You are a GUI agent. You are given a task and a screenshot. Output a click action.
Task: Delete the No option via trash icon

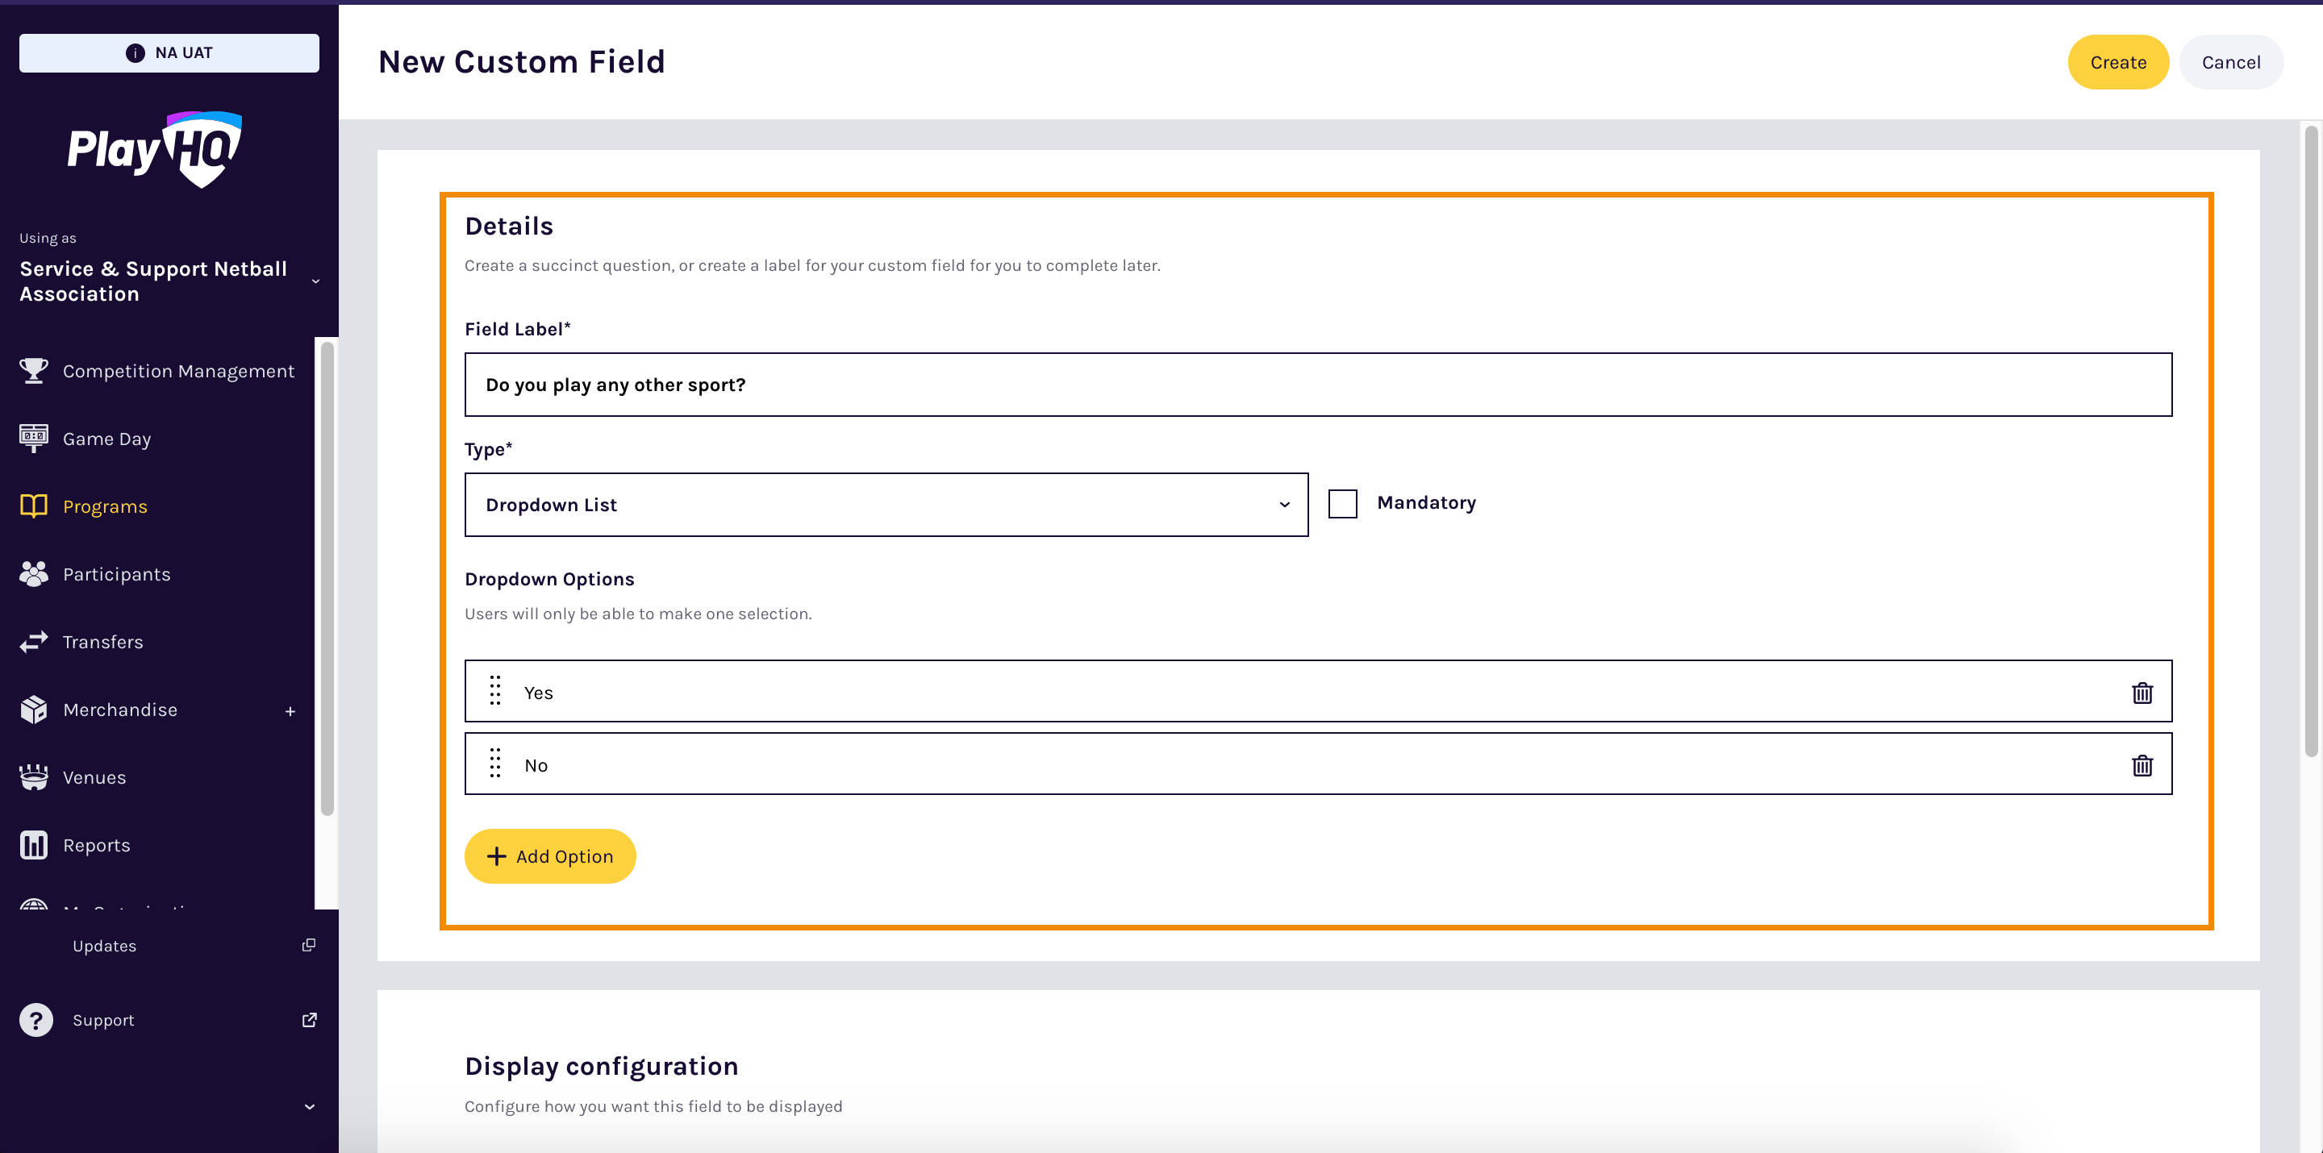click(x=2142, y=764)
